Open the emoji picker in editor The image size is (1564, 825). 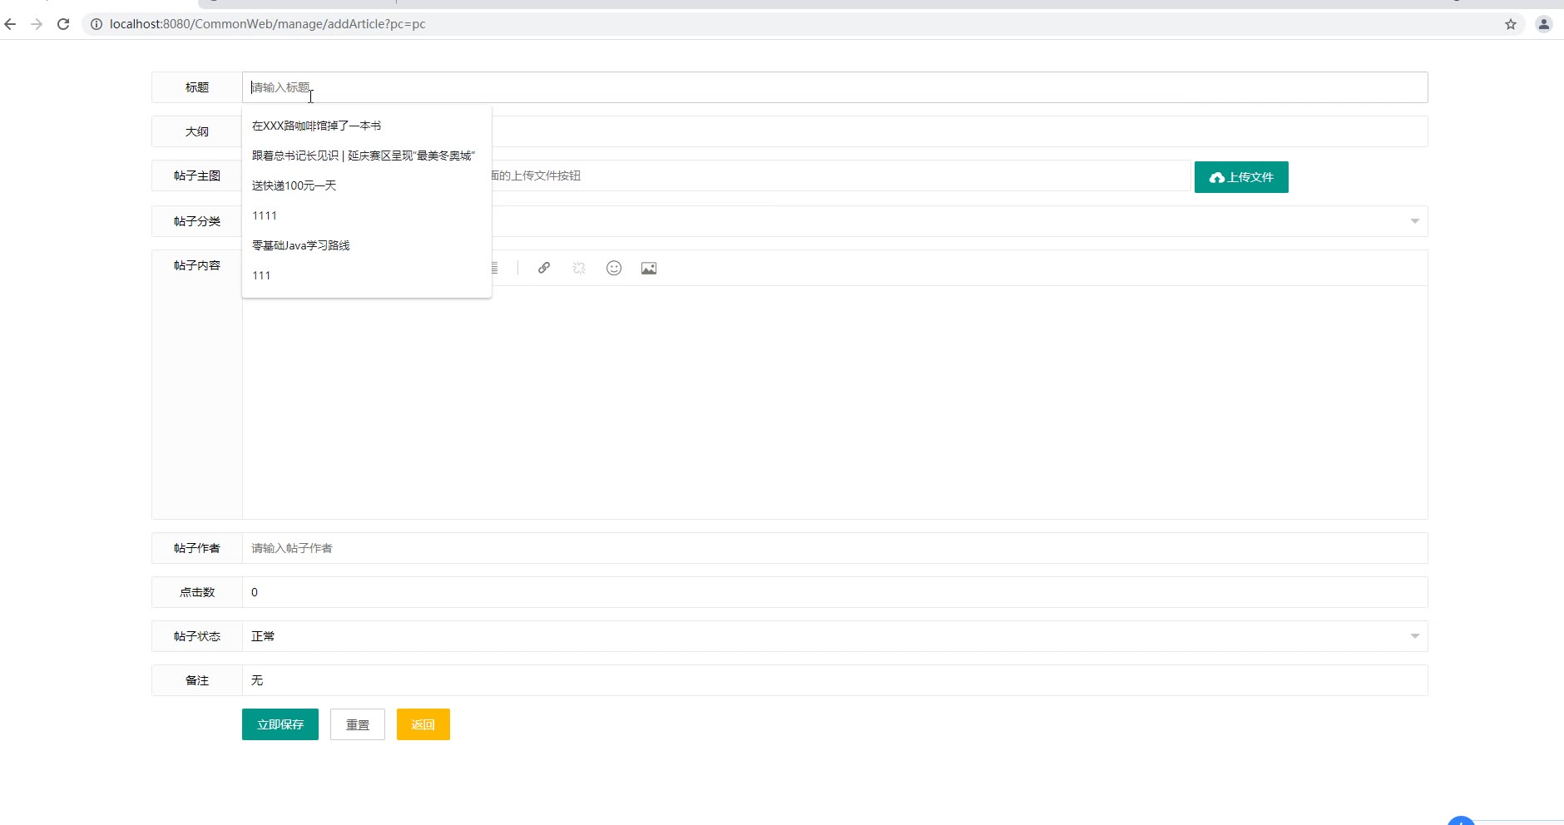coord(614,268)
